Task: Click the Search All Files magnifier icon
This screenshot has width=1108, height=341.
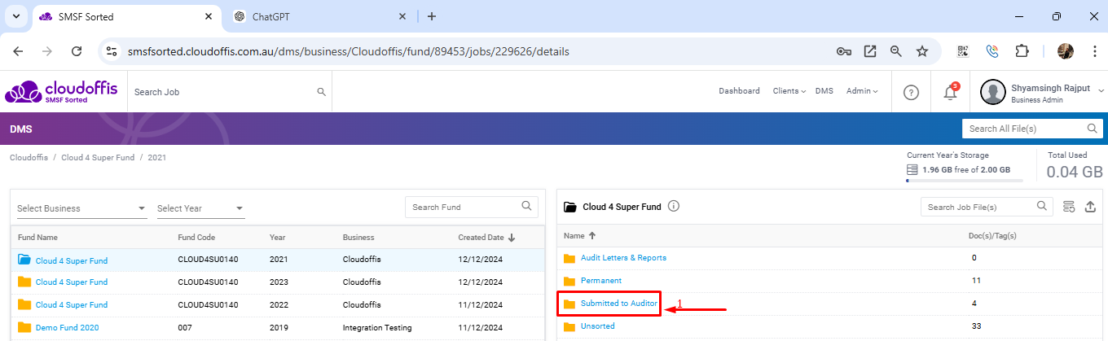Action: (x=1092, y=129)
